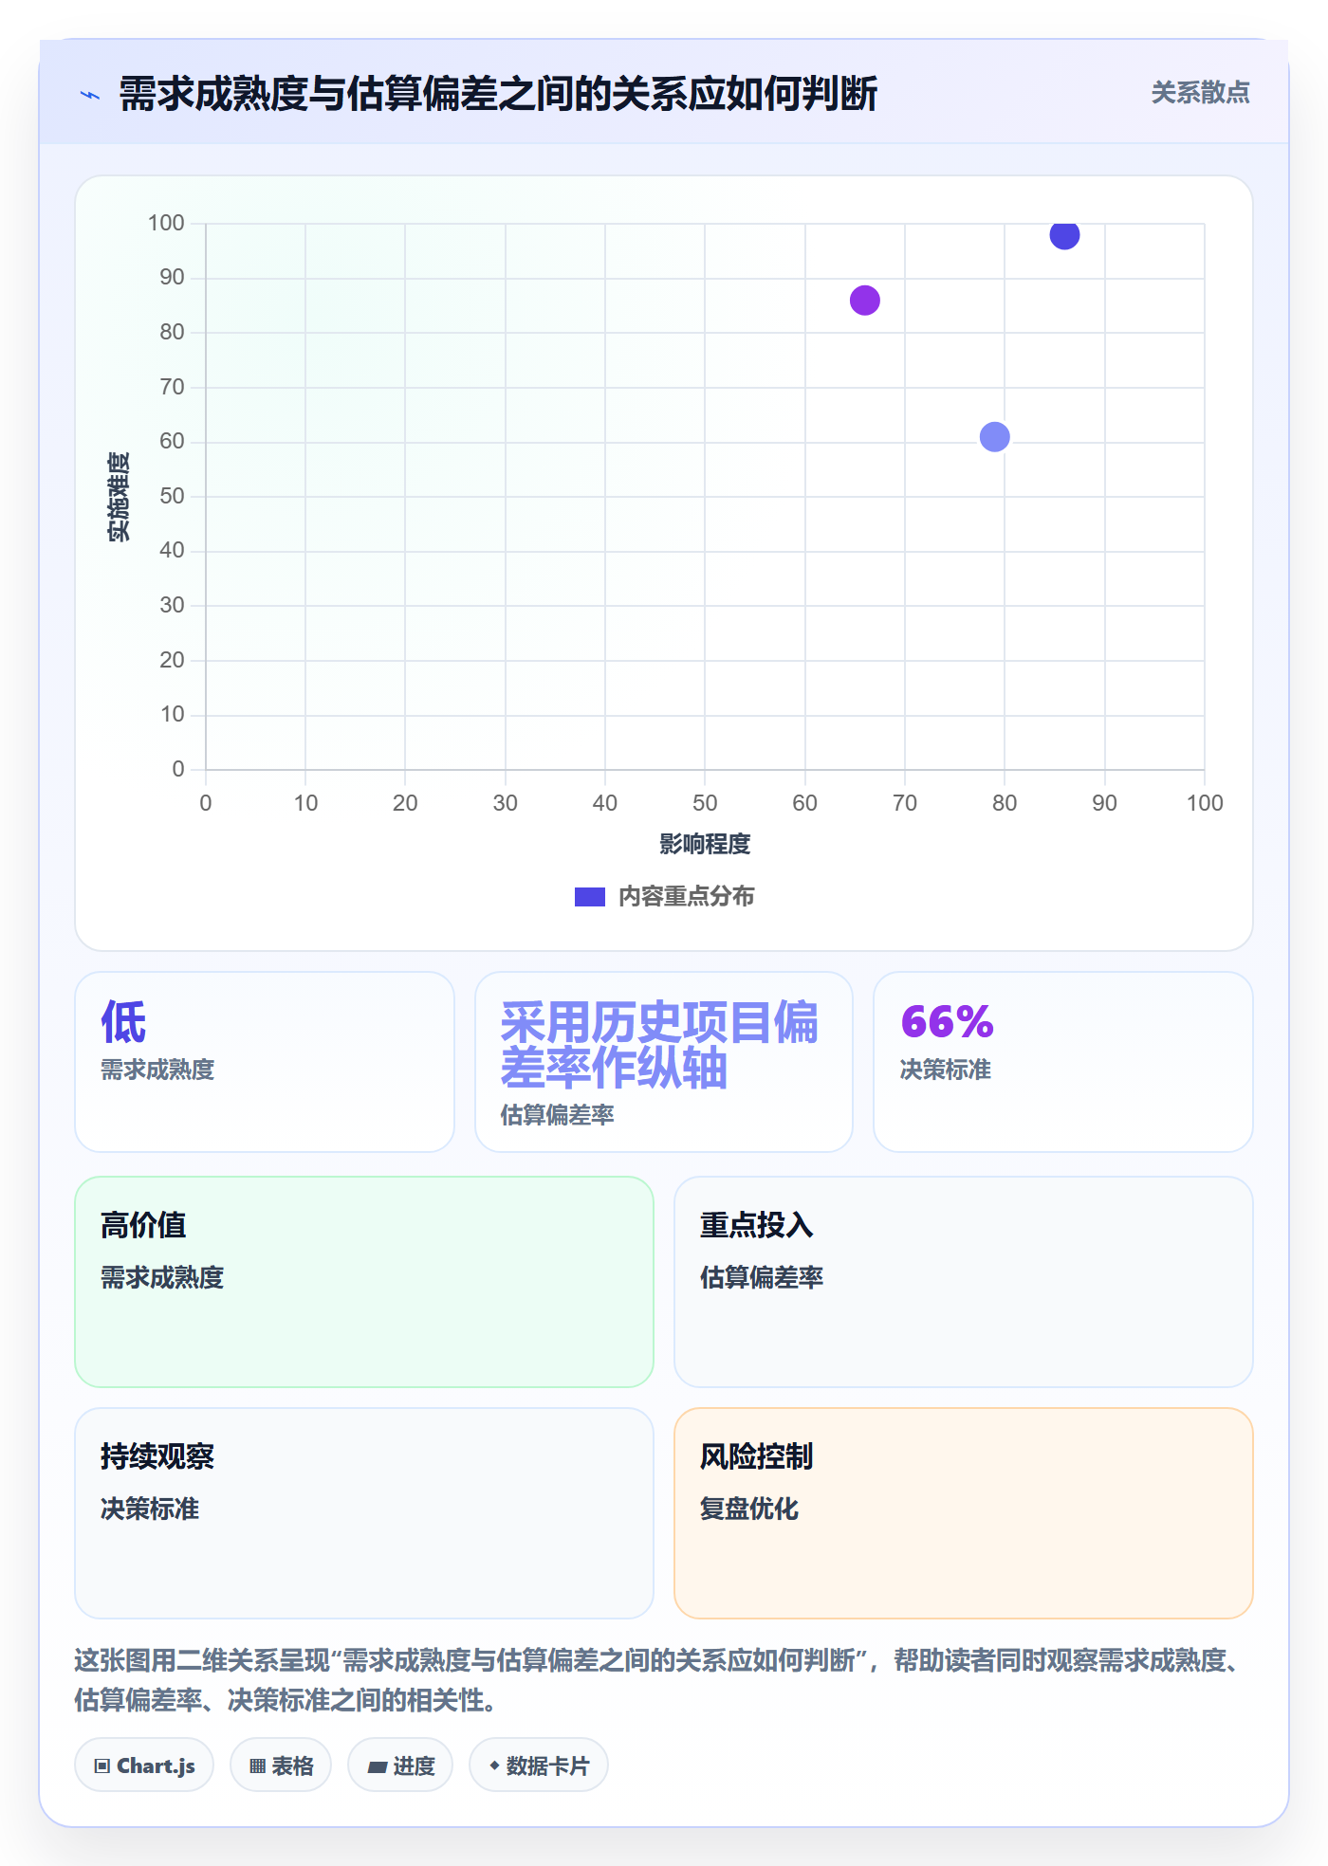Click the title 需求成熟度与估算偏差之间的关系应如何判断
The image size is (1328, 1866).
pos(498,95)
